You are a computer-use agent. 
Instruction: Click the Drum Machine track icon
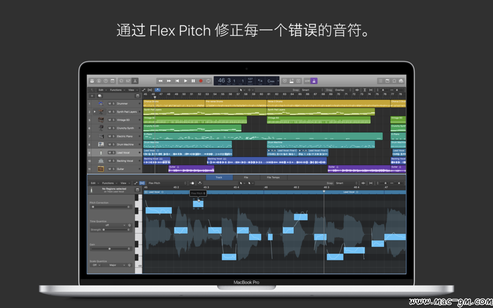point(100,144)
